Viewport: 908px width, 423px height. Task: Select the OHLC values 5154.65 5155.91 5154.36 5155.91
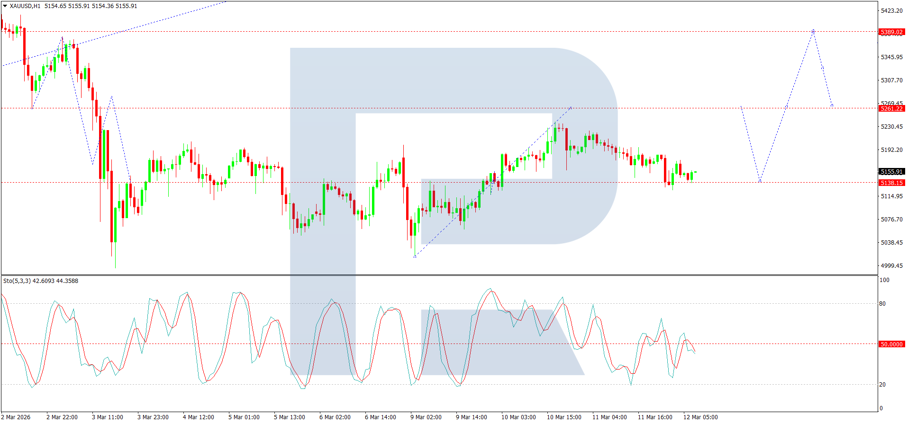coord(91,6)
